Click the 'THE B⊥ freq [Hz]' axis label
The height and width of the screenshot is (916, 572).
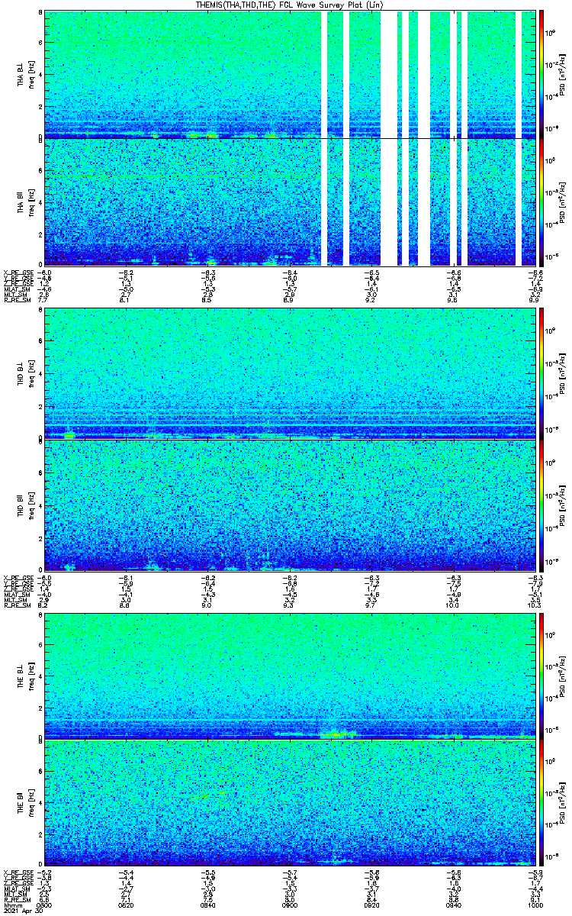point(25,676)
